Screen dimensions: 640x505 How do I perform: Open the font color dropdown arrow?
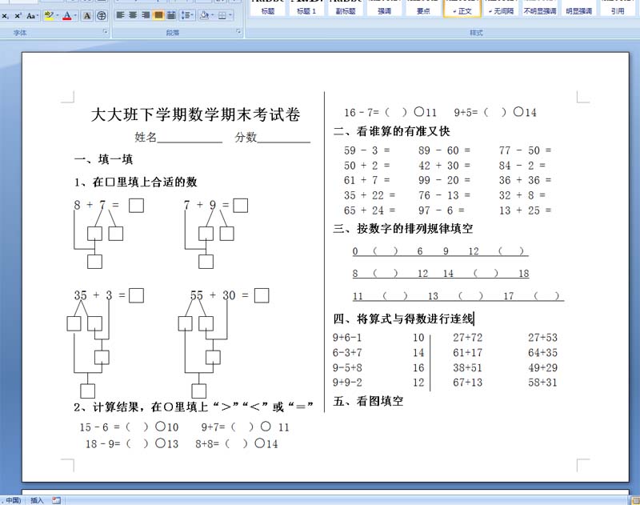[x=75, y=16]
